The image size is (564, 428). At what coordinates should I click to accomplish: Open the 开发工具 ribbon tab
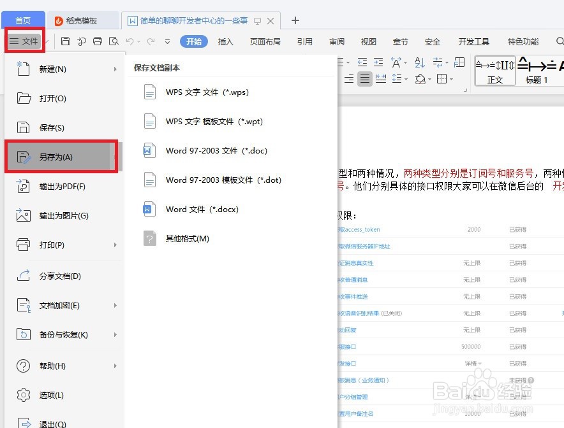coord(473,41)
